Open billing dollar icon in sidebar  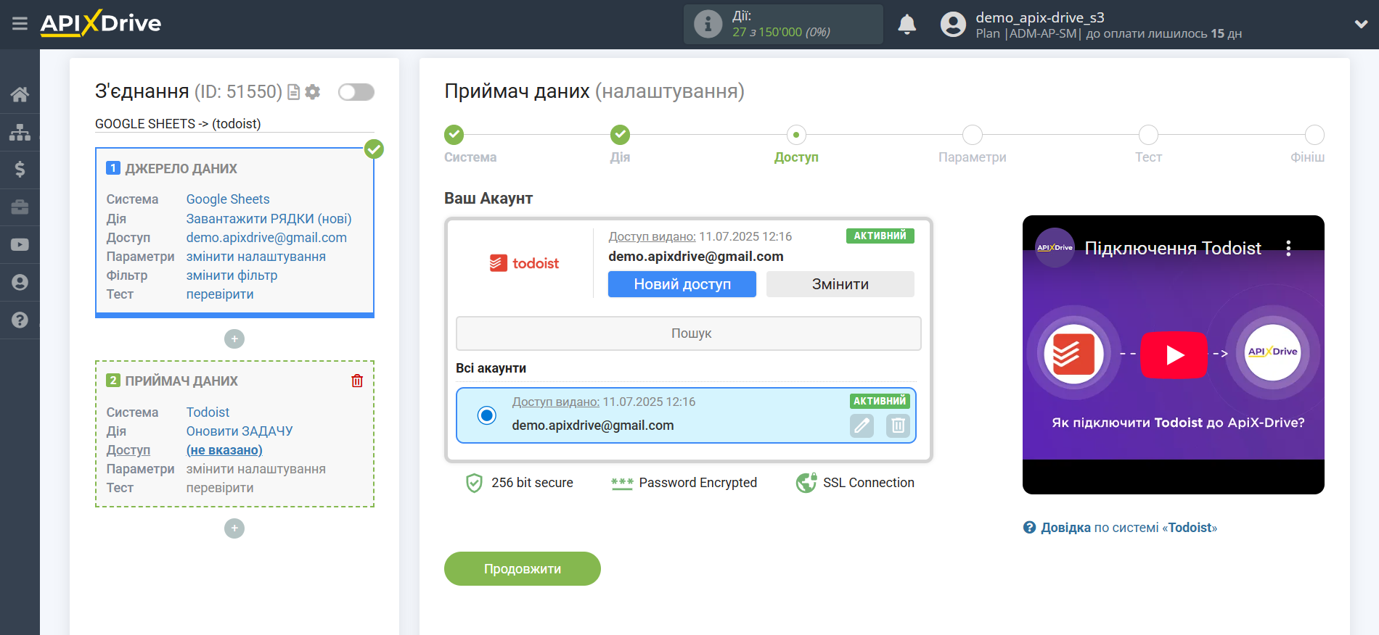[20, 170]
